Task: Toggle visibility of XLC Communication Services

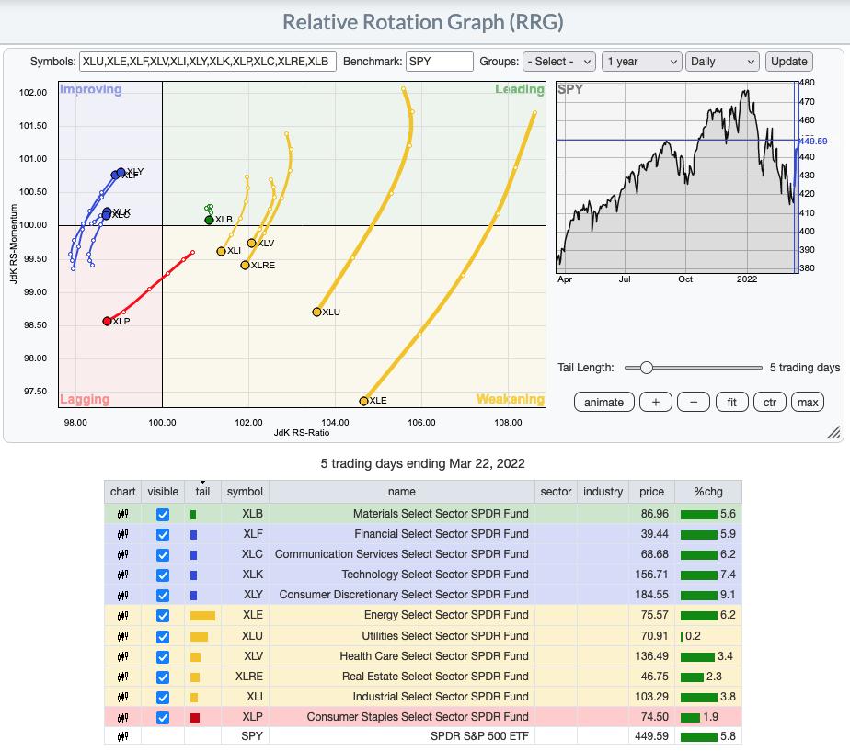Action: pyautogui.click(x=163, y=555)
